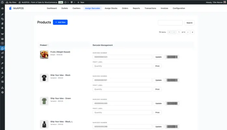Viewport: 227px width, 130px height.
Task: View barcode image for Ship Your Idea - Black, L
Action: pos(172,126)
